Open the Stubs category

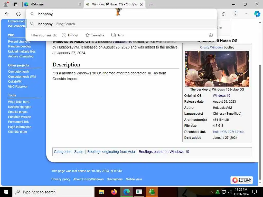pos(79,152)
